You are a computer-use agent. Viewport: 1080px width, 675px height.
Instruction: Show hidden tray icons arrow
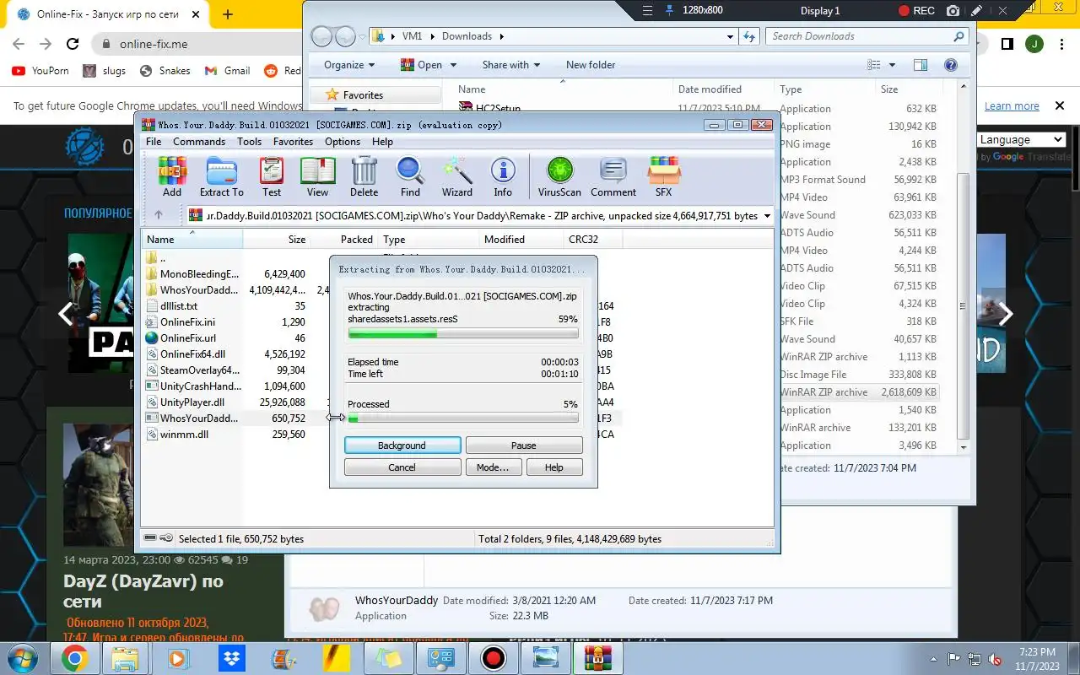click(x=933, y=659)
